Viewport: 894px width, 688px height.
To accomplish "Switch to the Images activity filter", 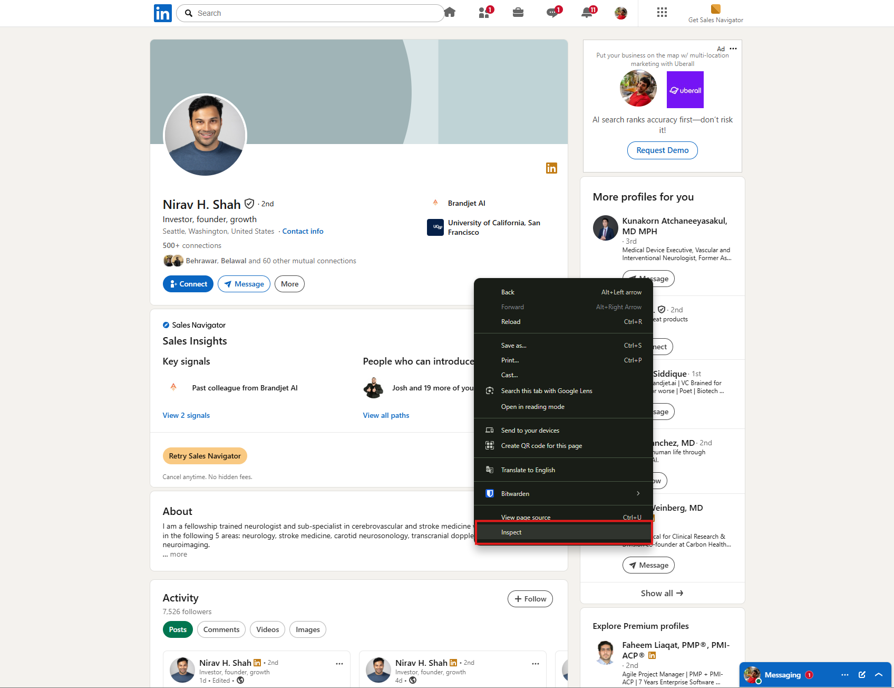I will coord(308,629).
